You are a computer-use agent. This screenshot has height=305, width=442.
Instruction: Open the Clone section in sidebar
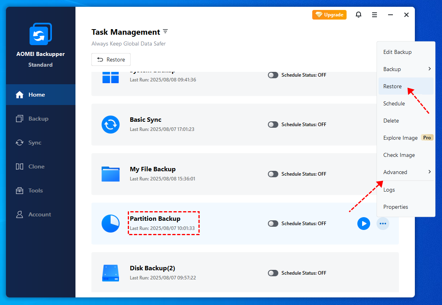click(36, 166)
